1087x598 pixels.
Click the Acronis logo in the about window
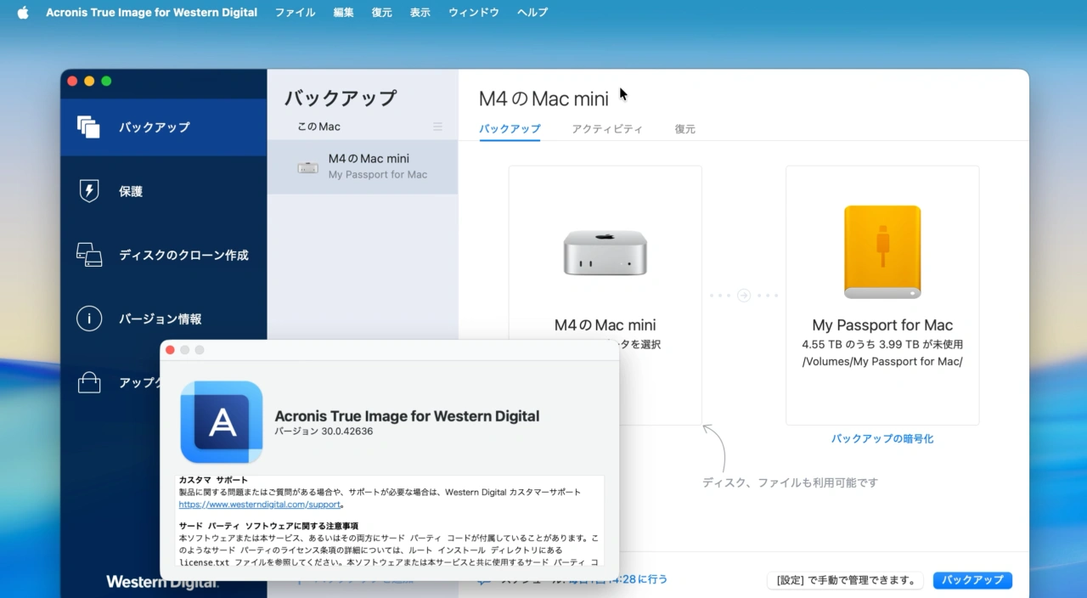click(222, 422)
